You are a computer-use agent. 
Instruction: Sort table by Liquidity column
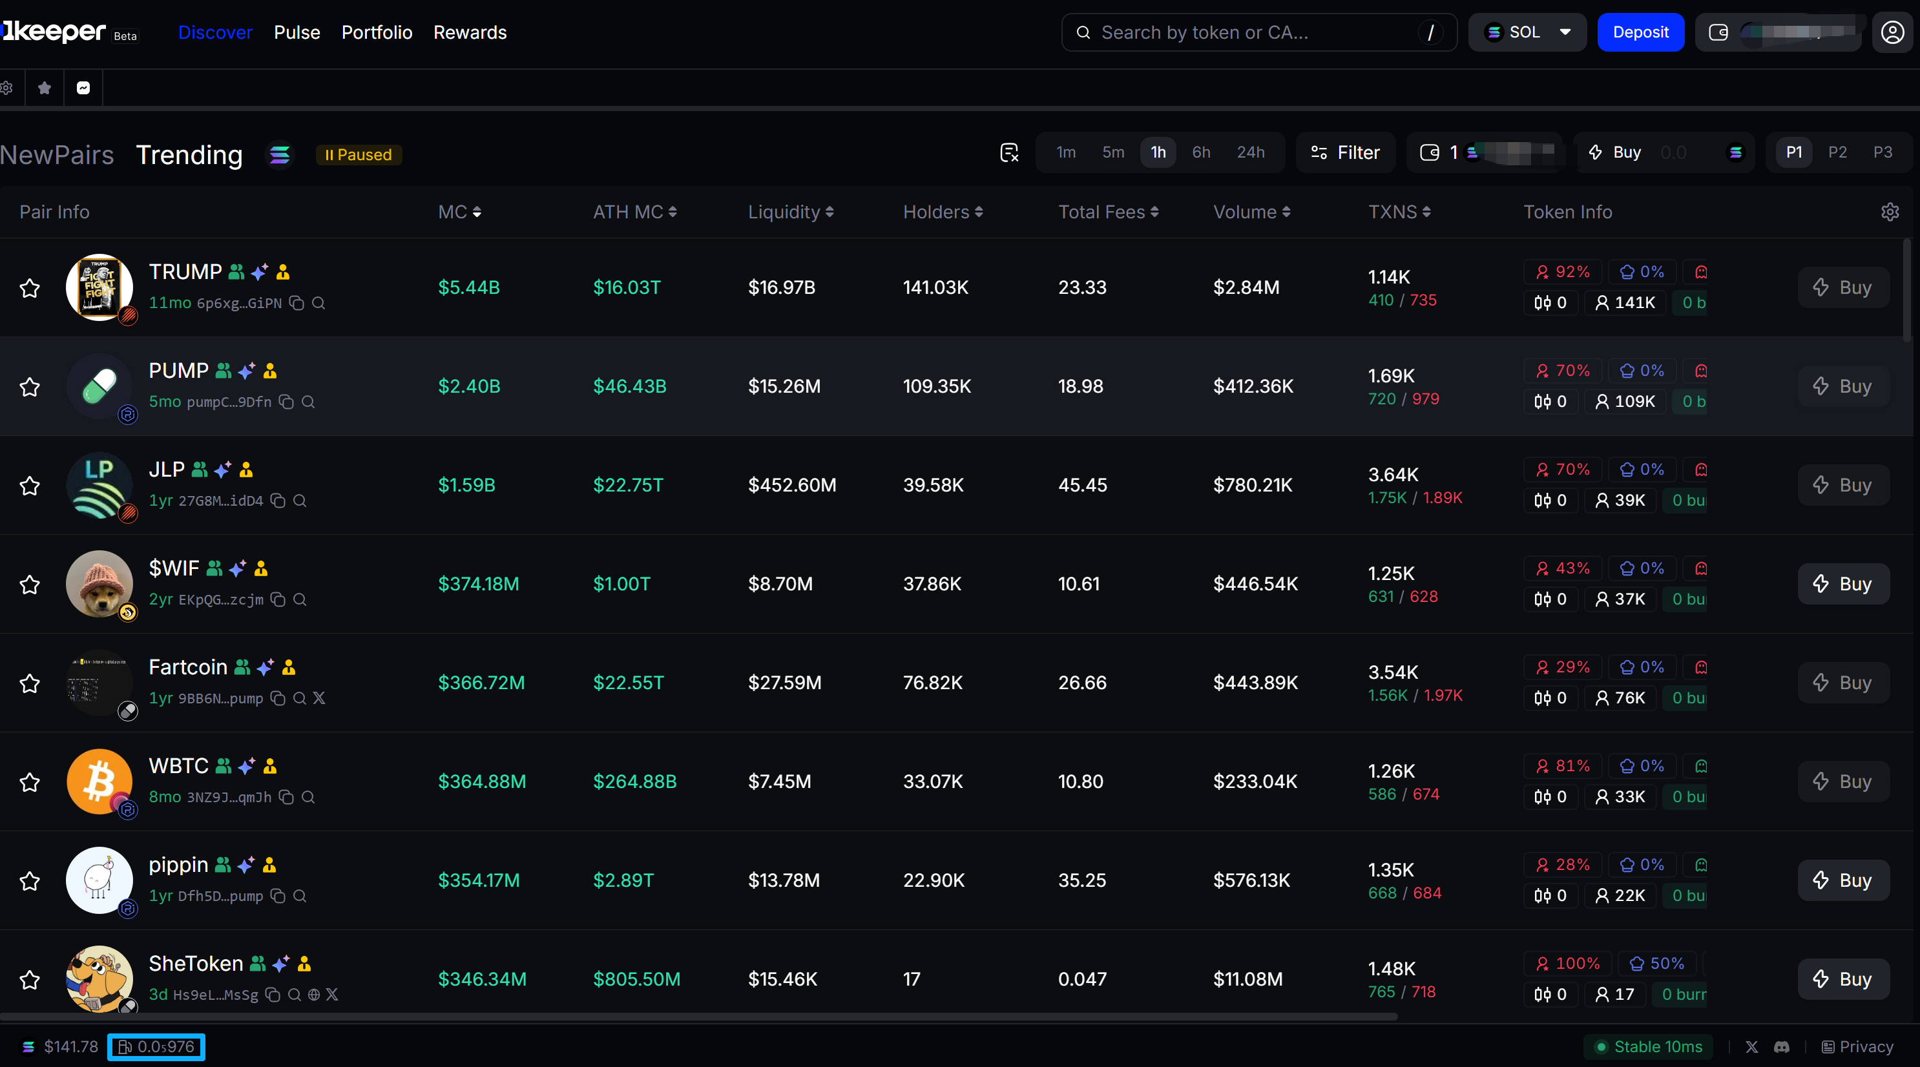[790, 212]
